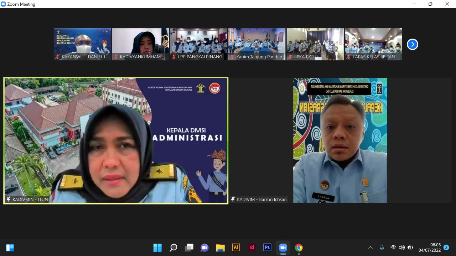Click the pin icon on KADIVMIN - ITUN

tap(8, 199)
